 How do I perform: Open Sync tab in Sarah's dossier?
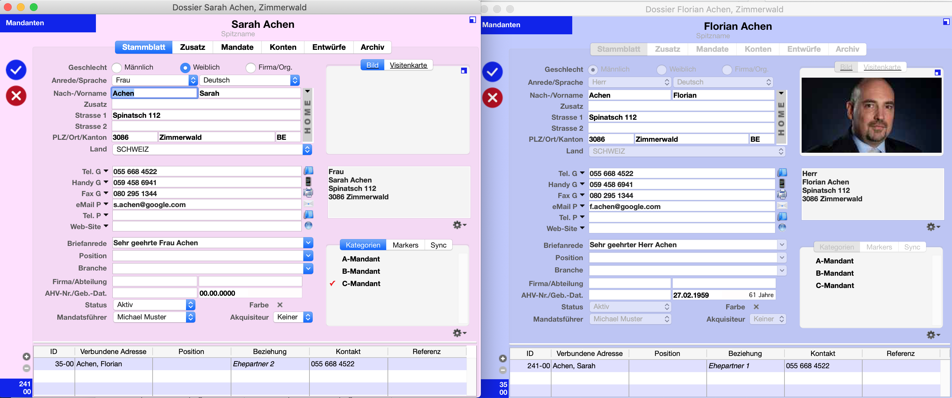point(438,245)
